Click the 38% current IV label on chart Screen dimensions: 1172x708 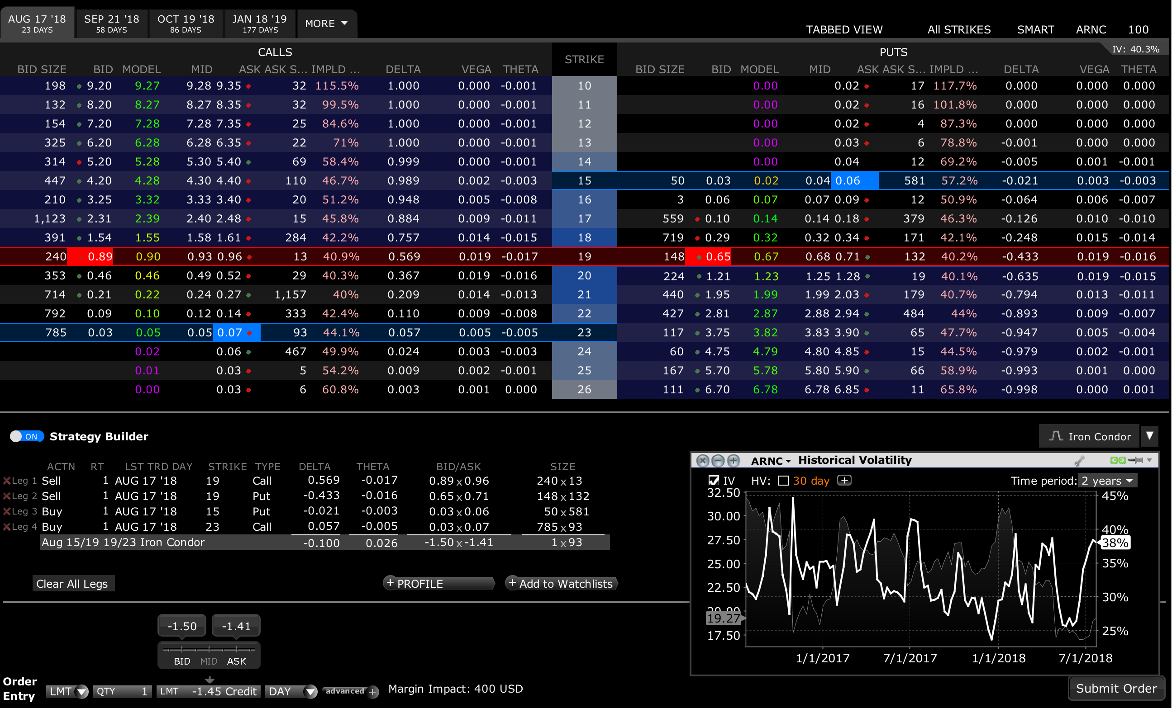1115,543
